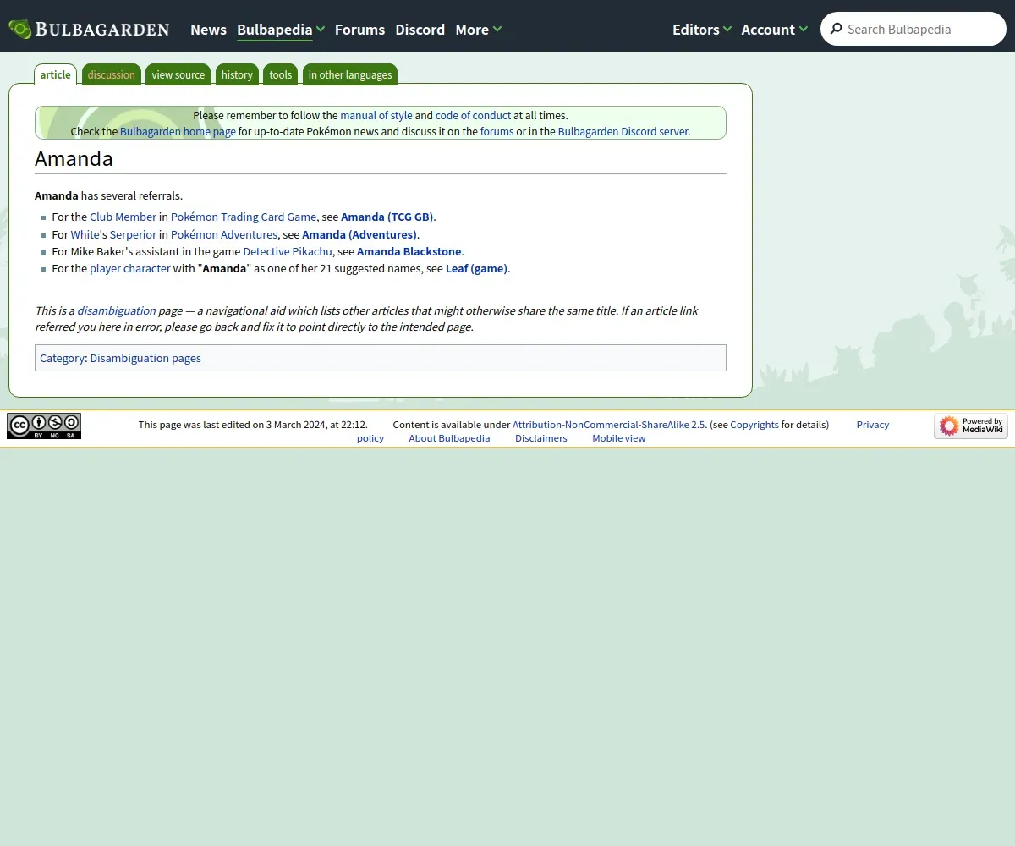The width and height of the screenshot is (1015, 846).
Task: Click the Bulbagarden wordmark text
Action: pyautogui.click(x=102, y=30)
